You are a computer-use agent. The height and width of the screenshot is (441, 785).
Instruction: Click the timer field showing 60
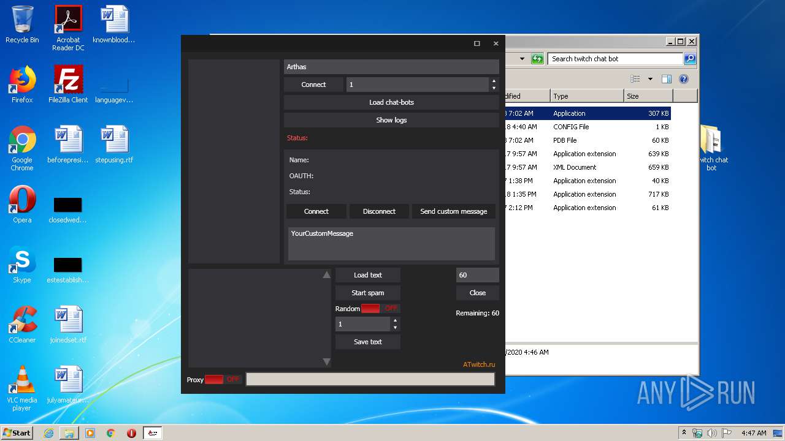click(478, 275)
